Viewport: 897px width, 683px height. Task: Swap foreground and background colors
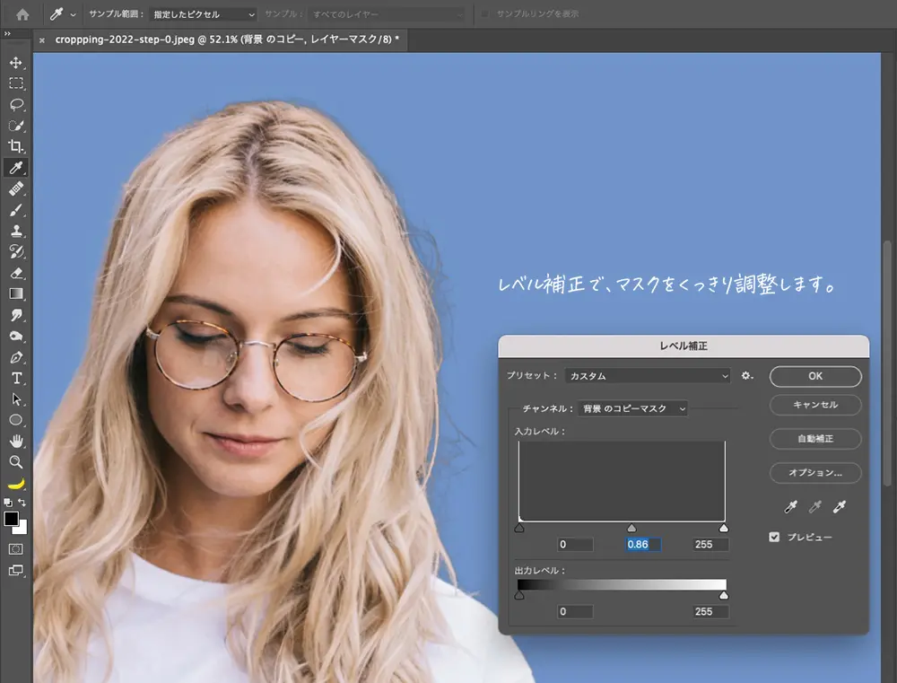point(23,503)
